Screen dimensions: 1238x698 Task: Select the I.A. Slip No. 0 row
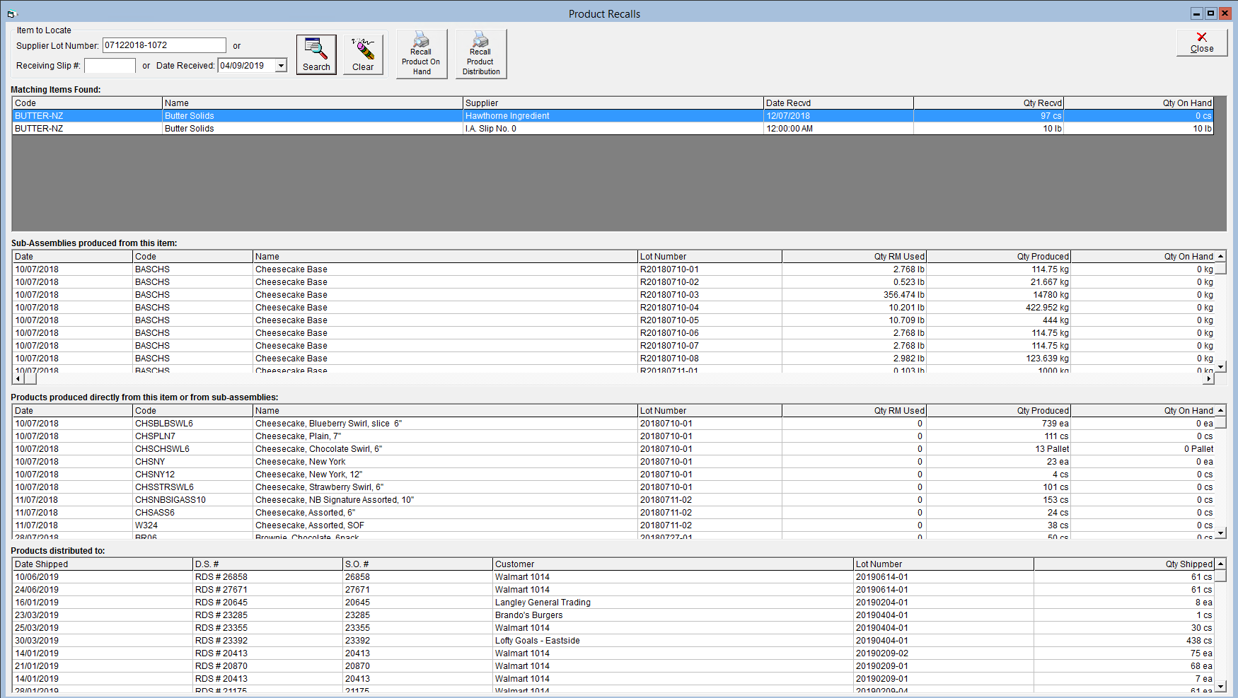[x=613, y=129]
